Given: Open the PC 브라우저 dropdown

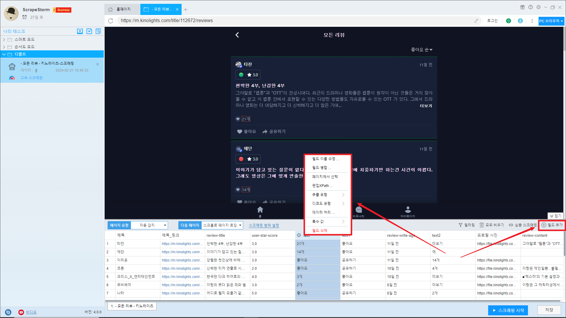Looking at the screenshot, I should 551,21.
